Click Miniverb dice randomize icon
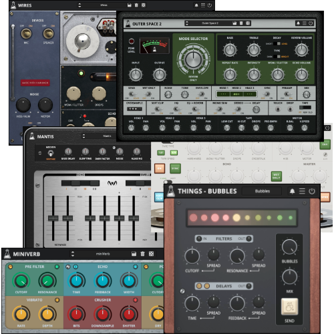This screenshot has height=334, width=334. pyautogui.click(x=151, y=254)
